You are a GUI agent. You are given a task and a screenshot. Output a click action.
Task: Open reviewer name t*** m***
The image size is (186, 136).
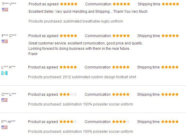[8, 121]
